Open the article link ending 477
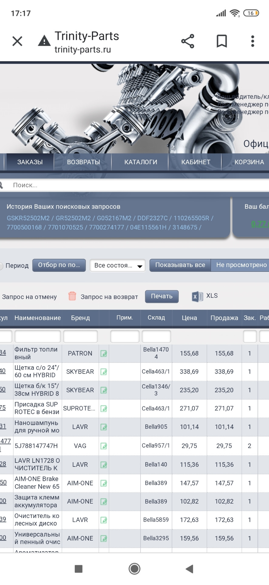This screenshot has height=585, width=269. 5,445
